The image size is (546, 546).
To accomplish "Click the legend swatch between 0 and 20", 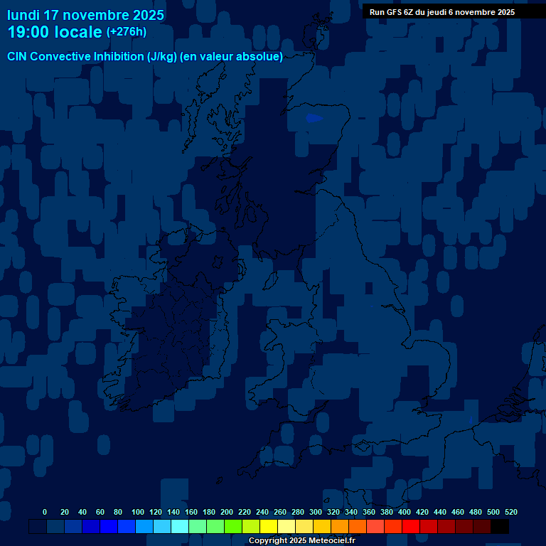I will point(55,526).
